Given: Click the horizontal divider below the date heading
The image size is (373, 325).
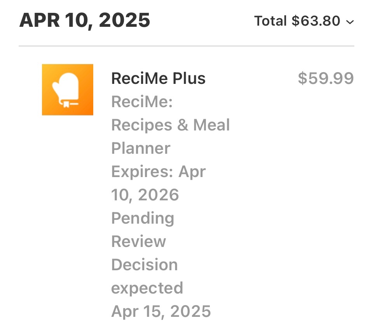Looking at the screenshot, I should 186,46.
